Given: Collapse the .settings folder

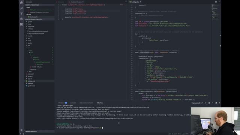Looking at the screenshot, I should click(x=30, y=29).
